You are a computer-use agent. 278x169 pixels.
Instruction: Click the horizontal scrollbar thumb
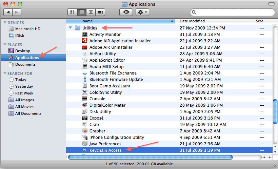(150, 157)
